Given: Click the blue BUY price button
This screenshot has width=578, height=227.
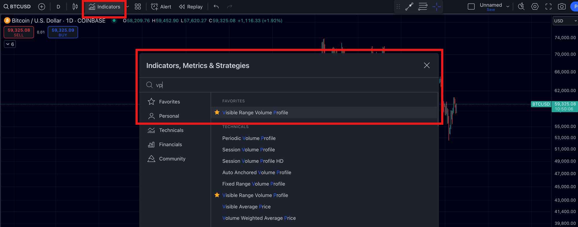Looking at the screenshot, I should point(63,32).
